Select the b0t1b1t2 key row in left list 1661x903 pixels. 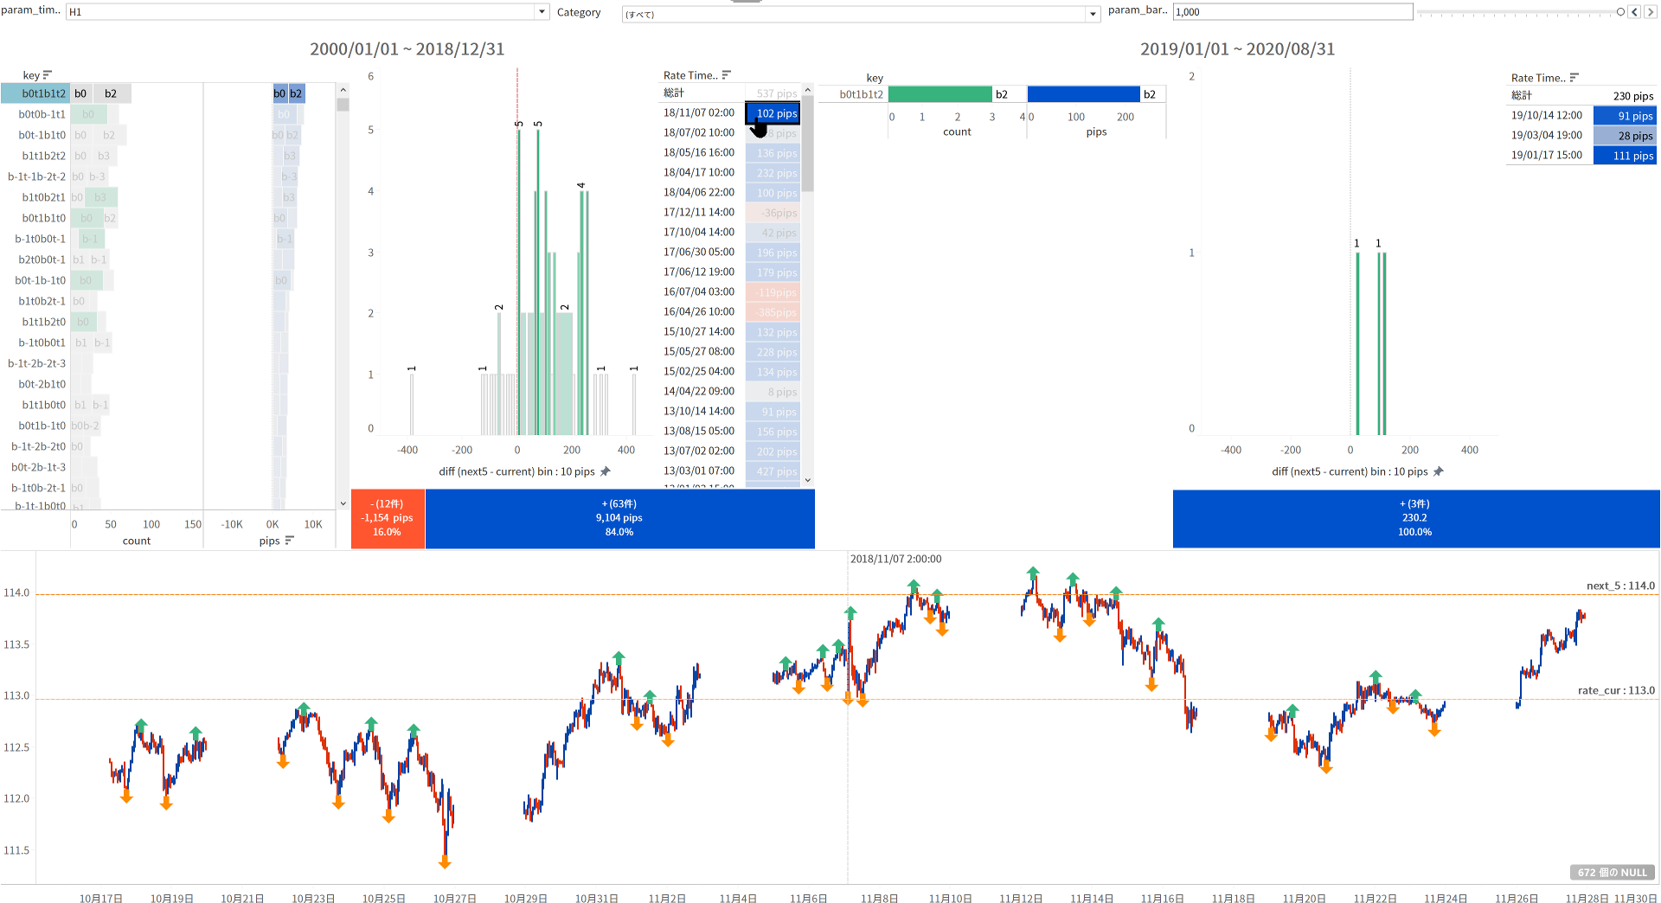click(35, 93)
